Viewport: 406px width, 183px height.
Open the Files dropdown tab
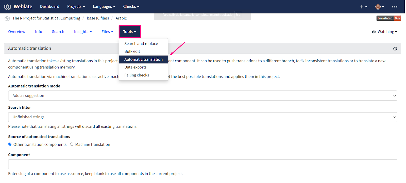coord(107,32)
